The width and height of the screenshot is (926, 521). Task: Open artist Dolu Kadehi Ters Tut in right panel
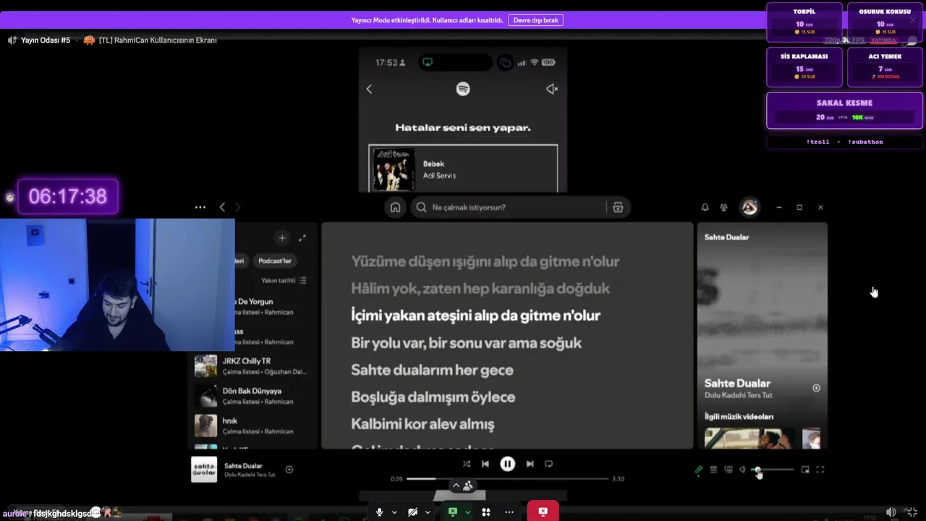click(739, 395)
